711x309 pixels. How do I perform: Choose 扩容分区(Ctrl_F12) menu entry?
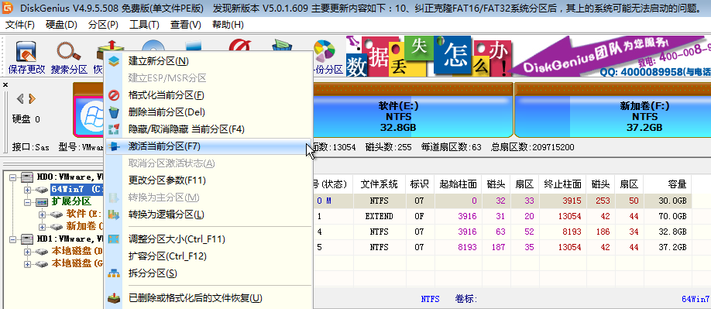(x=208, y=256)
